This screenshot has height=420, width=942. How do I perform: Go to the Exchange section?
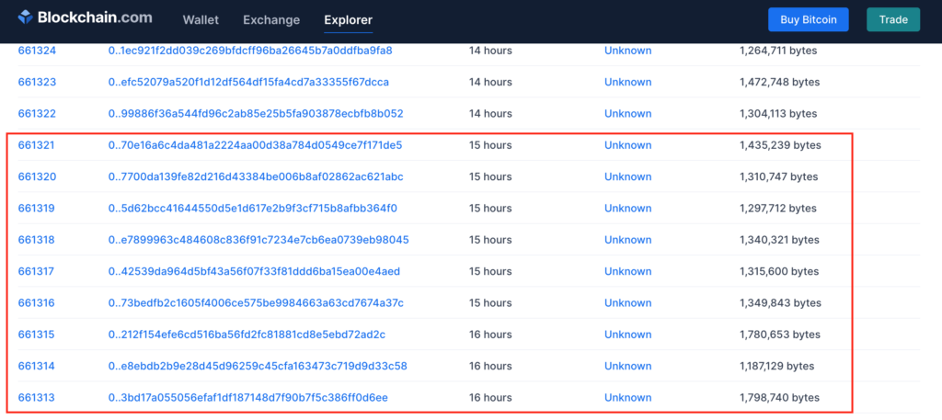[271, 19]
